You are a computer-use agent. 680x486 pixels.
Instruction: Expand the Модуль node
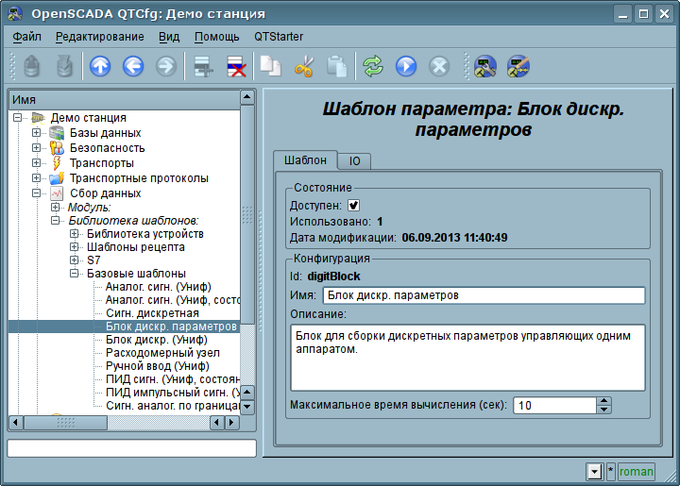tap(55, 207)
